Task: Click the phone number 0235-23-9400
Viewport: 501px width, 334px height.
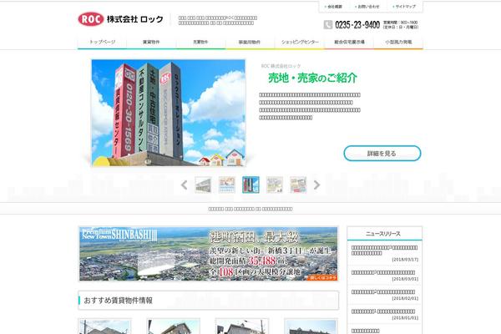Action: 357,24
